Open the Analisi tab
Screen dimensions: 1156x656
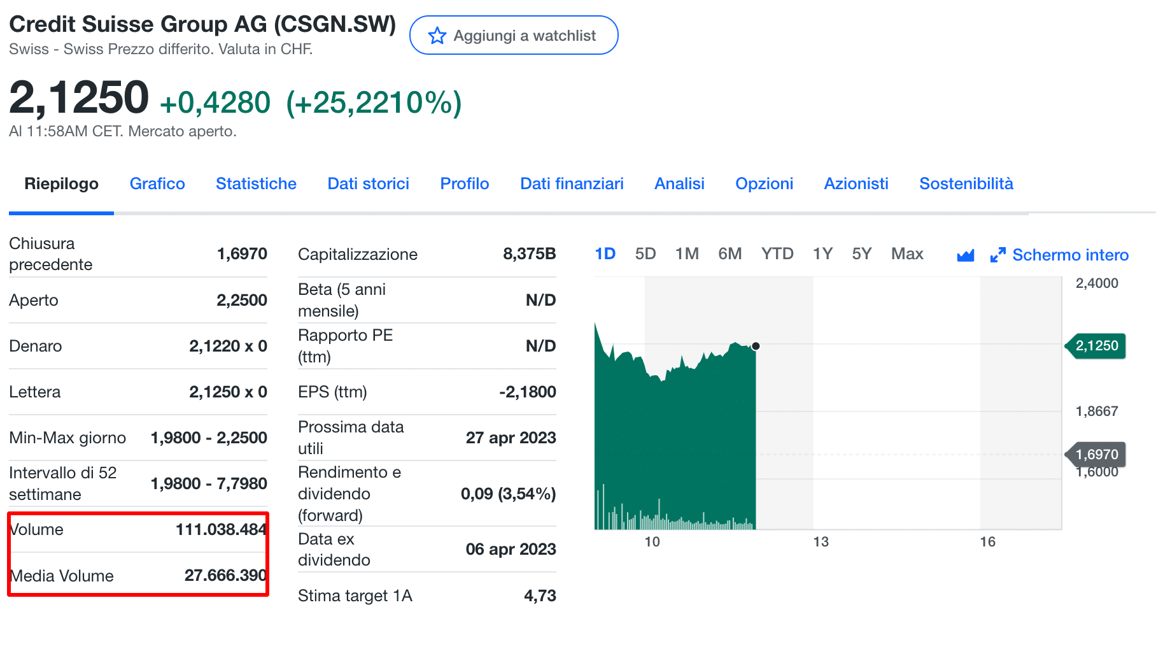coord(679,184)
